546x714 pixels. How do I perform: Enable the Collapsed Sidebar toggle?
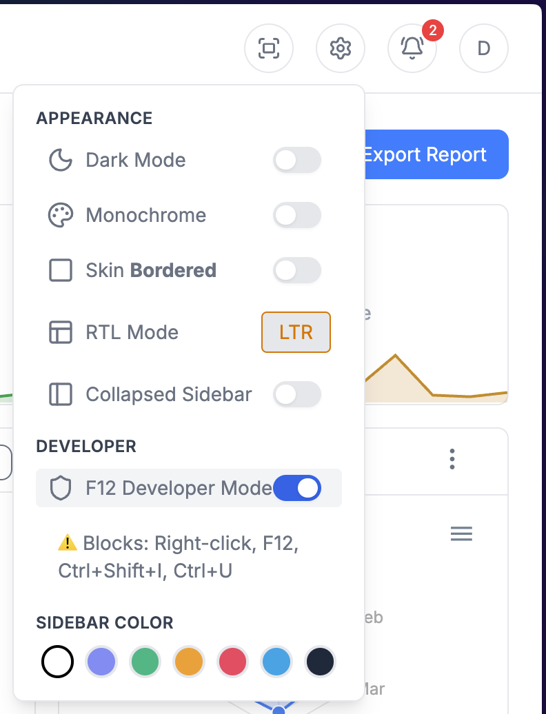point(297,395)
